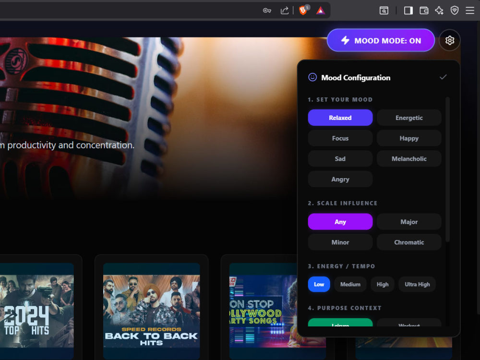Image resolution: width=480 pixels, height=360 pixels.
Task: Select the Energetic mood option
Action: pos(409,118)
